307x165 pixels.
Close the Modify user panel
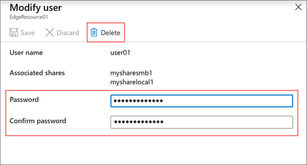click(298, 7)
